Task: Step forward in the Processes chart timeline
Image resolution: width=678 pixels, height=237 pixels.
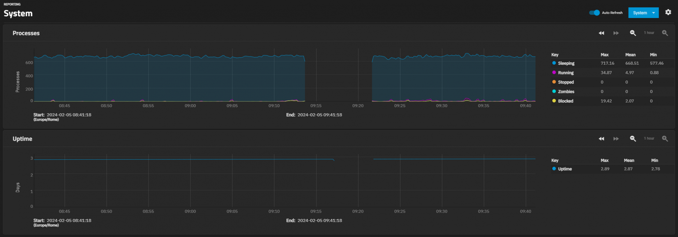Action: click(616, 33)
